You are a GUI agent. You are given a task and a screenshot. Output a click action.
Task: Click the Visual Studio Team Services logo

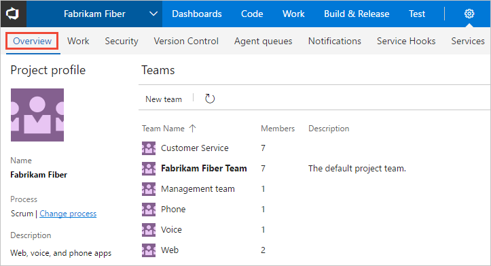(12, 14)
